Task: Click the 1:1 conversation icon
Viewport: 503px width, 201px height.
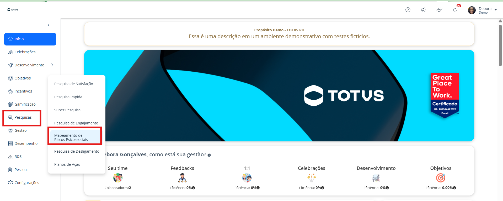Action: (x=247, y=178)
